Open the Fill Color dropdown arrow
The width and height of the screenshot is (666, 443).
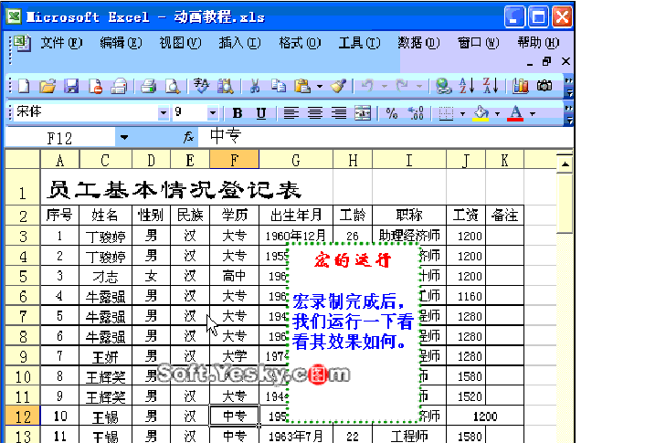click(x=497, y=114)
